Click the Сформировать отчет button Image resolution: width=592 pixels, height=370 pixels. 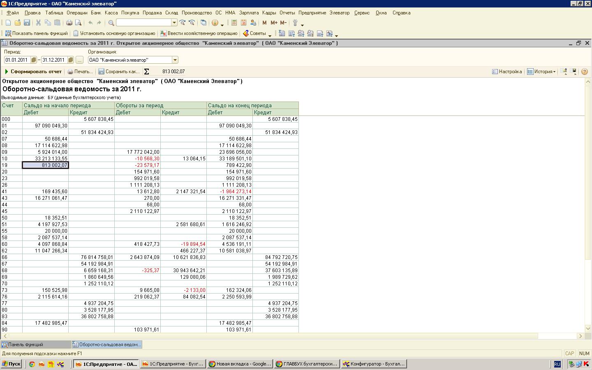coord(33,72)
